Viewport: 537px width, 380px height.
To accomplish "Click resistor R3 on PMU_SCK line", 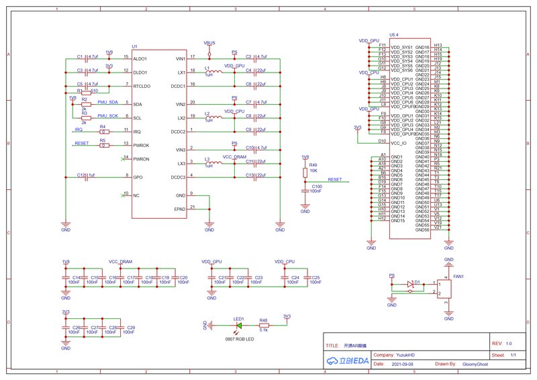I will [87, 118].
